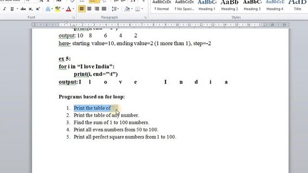Open the Text Effects dropdown arrow
Viewport: 308px width, 173px height.
coord(52,9)
